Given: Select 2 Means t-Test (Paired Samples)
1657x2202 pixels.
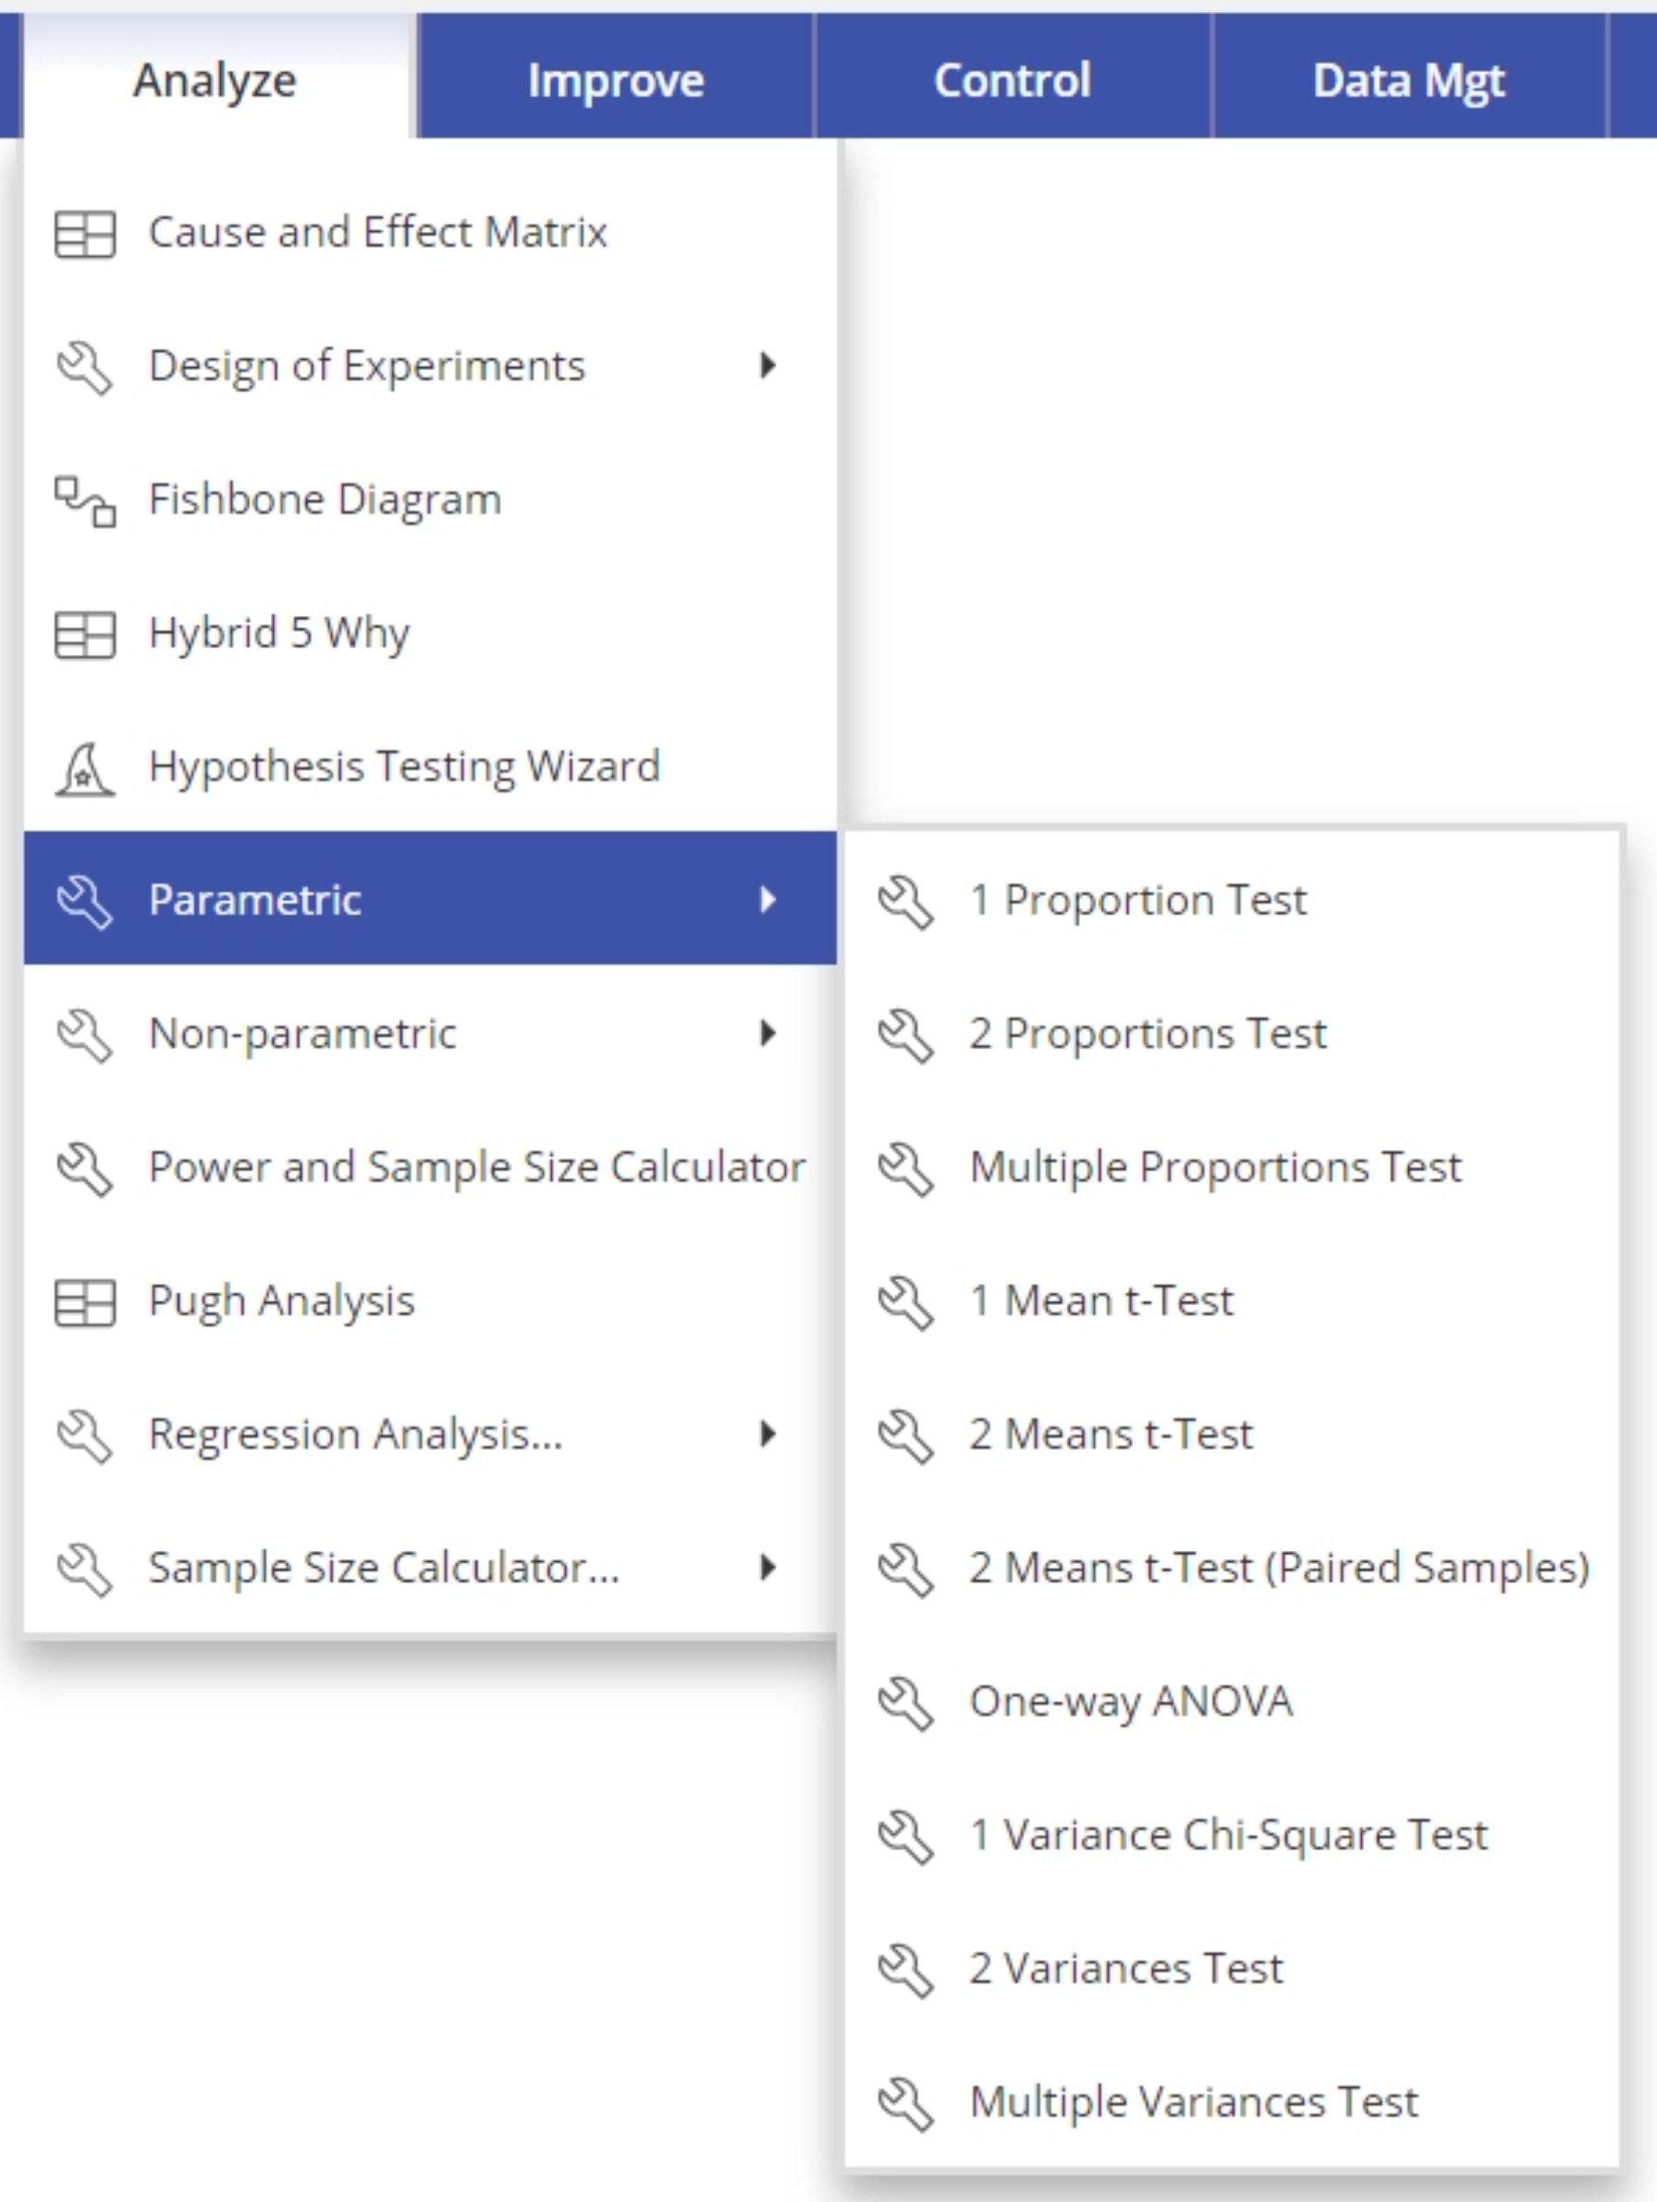Looking at the screenshot, I should 1279,1568.
